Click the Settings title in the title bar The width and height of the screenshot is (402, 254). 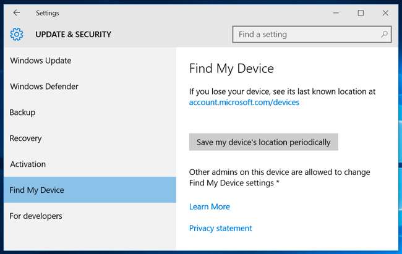[48, 13]
